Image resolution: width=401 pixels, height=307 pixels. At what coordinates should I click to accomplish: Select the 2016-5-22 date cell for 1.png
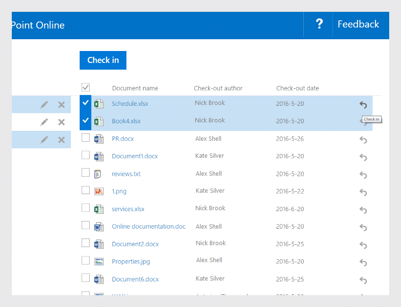coord(290,191)
